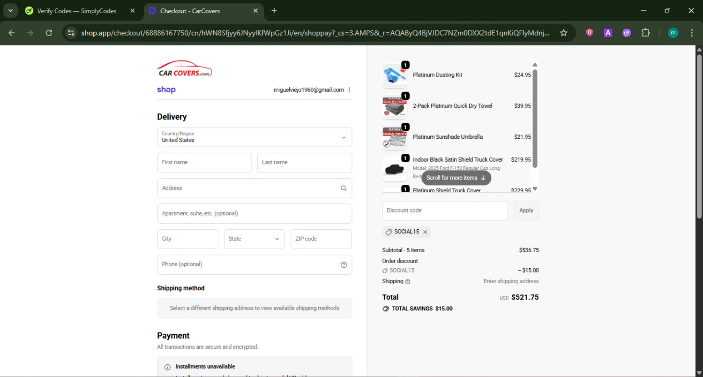
Task: Open the account options three-dot menu
Action: pyautogui.click(x=349, y=90)
